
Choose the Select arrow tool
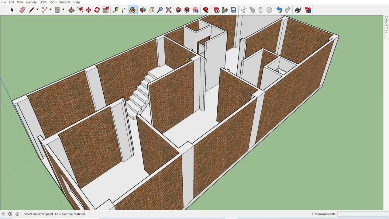point(12,10)
